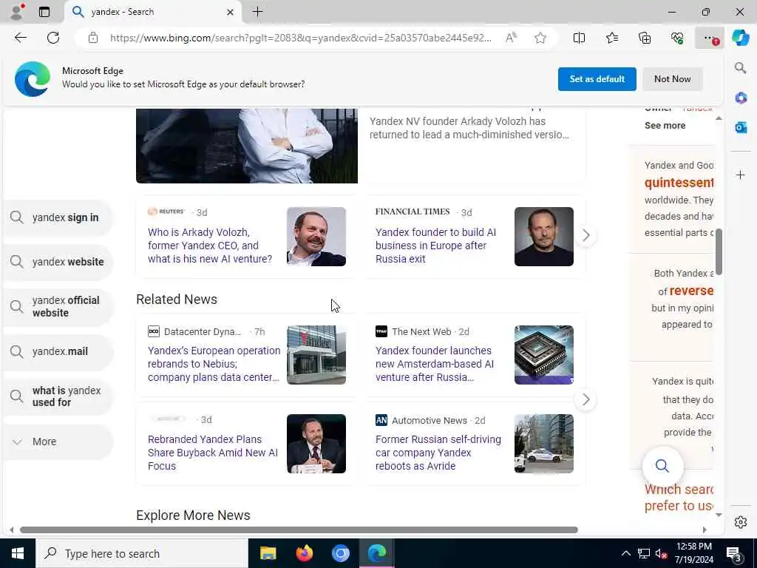Open the muted volume tray icon
This screenshot has height=568, width=757.
[x=661, y=553]
